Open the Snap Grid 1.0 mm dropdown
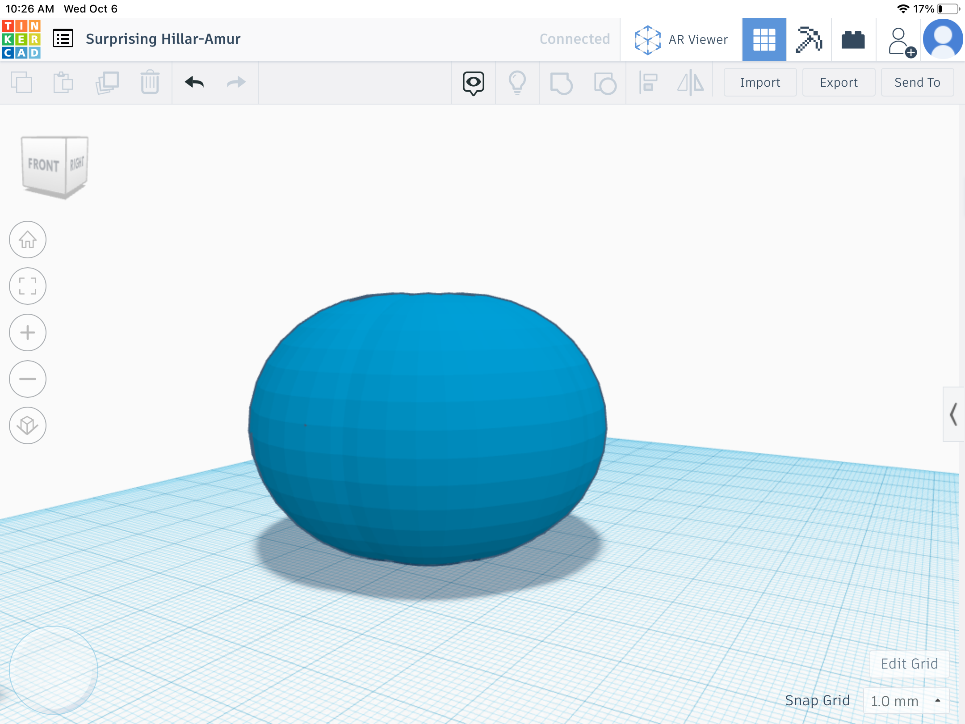 [906, 701]
